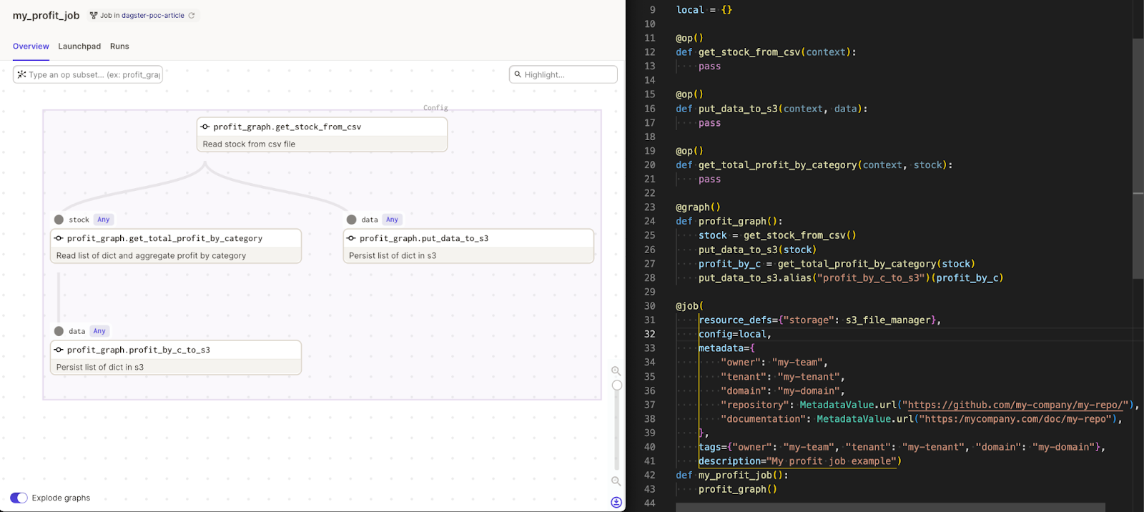Click the blue download graph icon
The width and height of the screenshot is (1144, 512).
616,502
